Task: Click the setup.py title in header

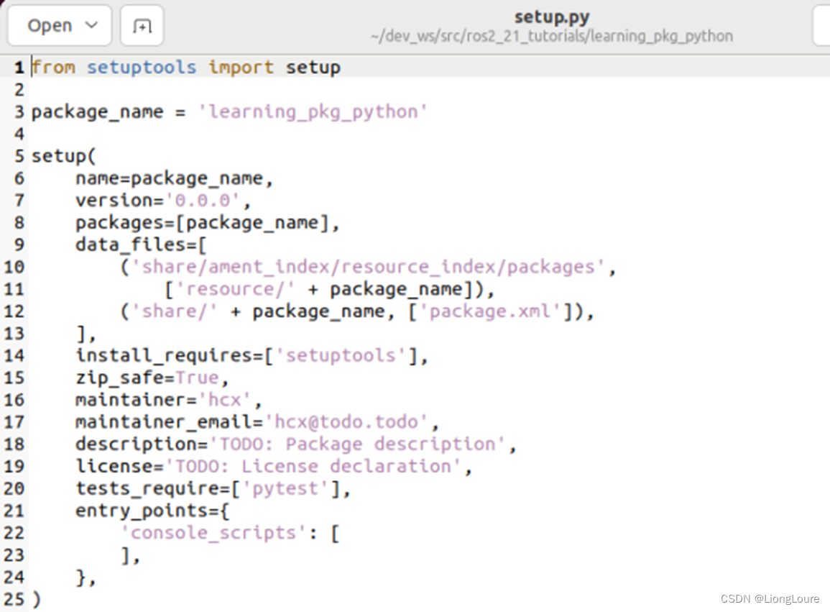Action: [x=552, y=17]
